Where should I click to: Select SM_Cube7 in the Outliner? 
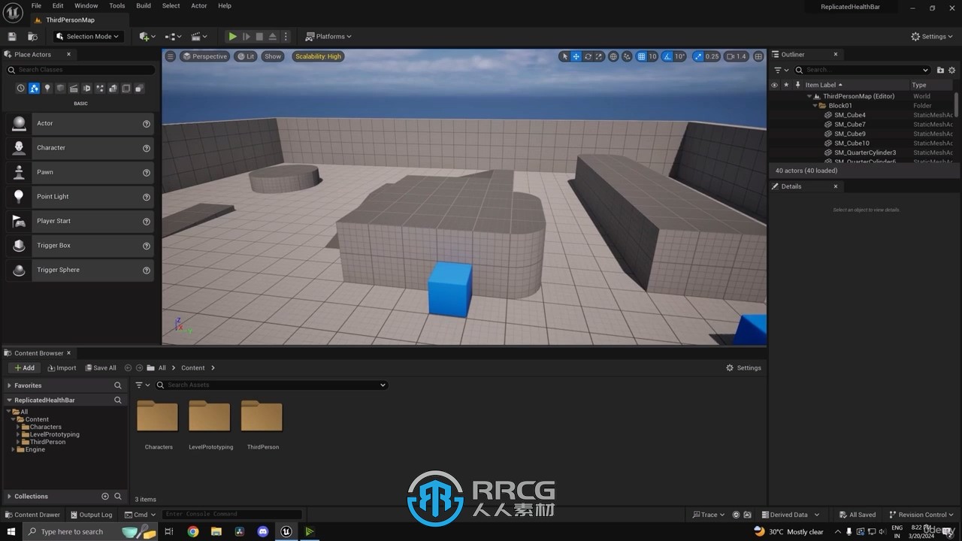(849, 125)
